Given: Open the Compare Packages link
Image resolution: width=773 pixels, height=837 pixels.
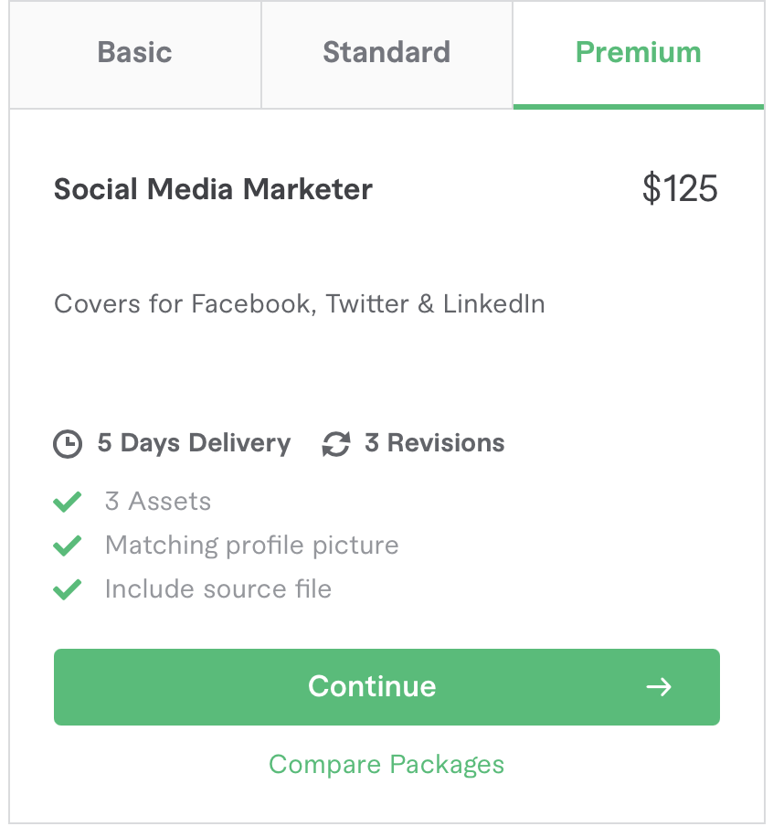Looking at the screenshot, I should [x=386, y=764].
